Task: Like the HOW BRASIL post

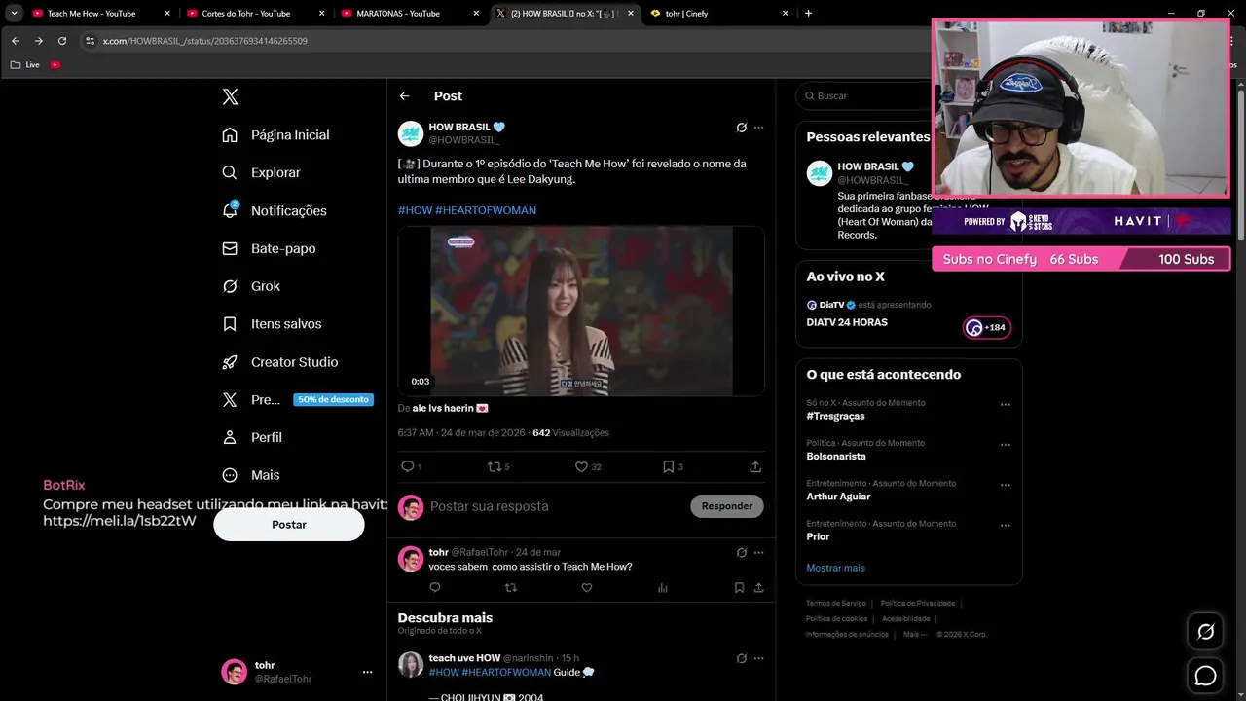Action: [x=581, y=466]
